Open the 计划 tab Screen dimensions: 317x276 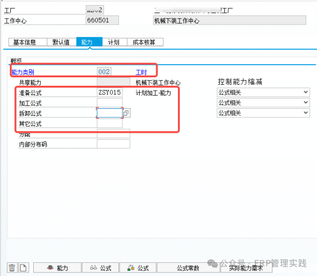coord(114,42)
